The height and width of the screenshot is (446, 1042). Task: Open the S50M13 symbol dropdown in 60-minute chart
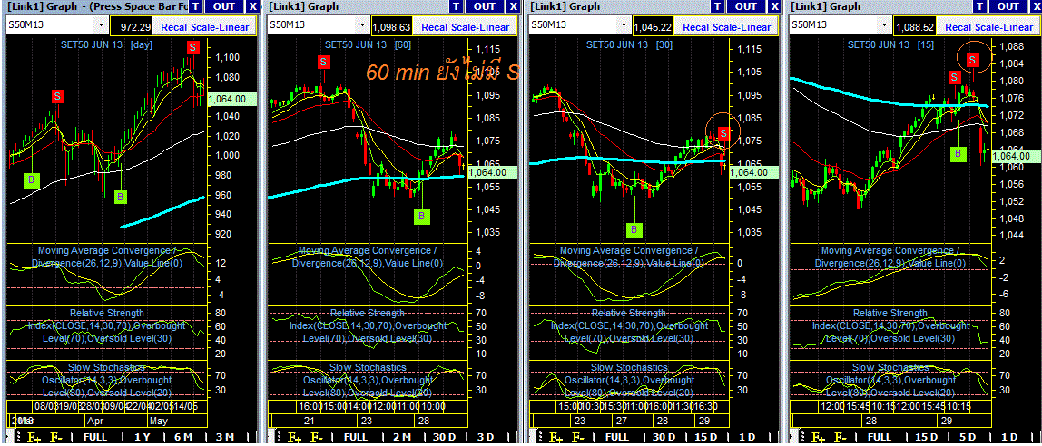(x=362, y=25)
